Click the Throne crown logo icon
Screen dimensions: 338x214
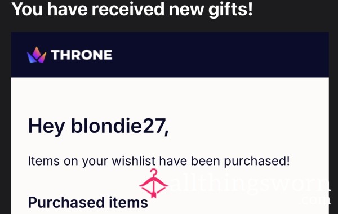[37, 55]
